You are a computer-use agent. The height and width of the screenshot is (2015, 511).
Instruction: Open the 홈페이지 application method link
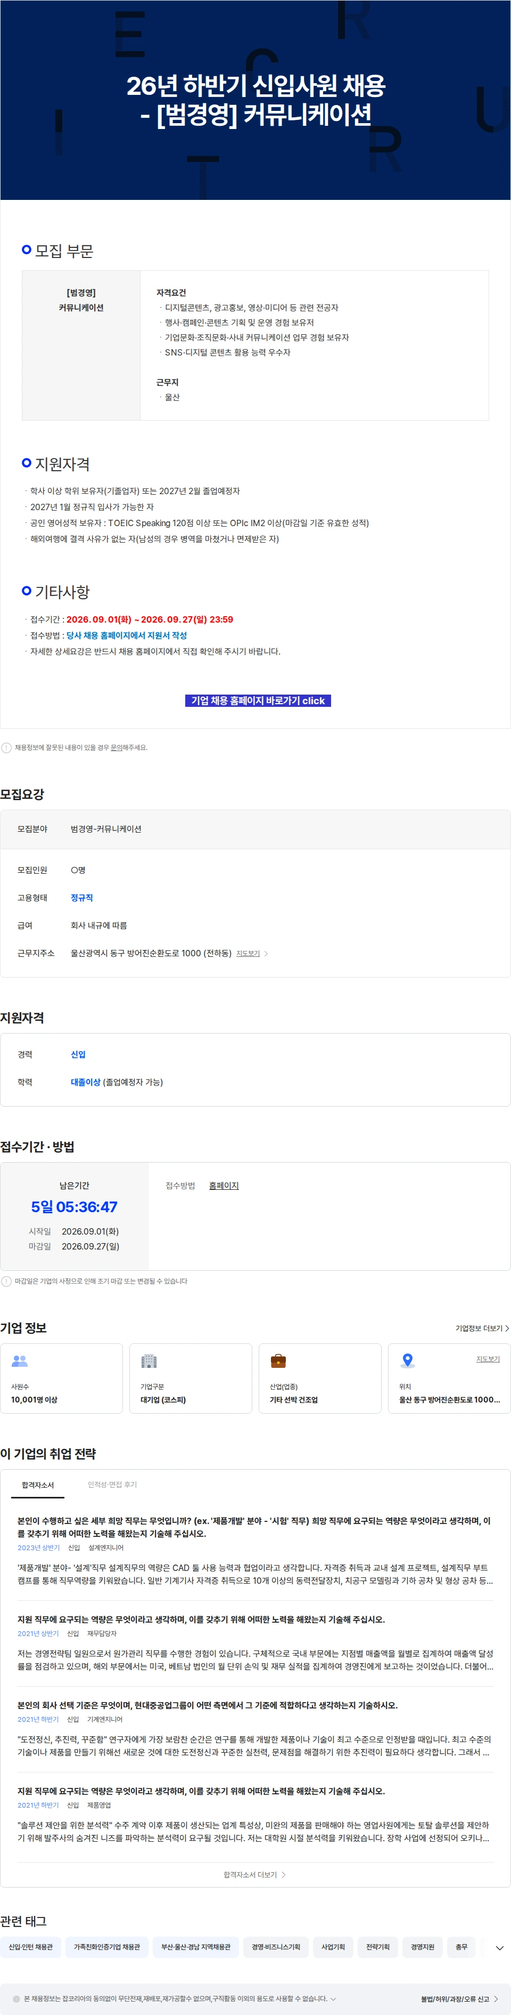click(224, 1185)
